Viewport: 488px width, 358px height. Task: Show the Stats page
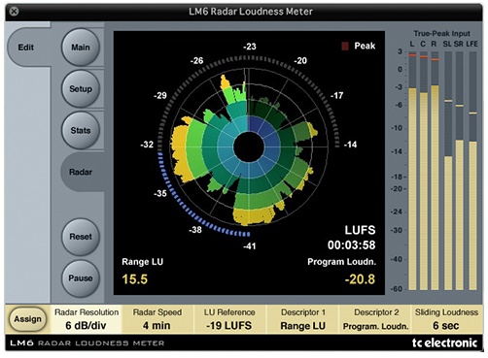(x=81, y=130)
